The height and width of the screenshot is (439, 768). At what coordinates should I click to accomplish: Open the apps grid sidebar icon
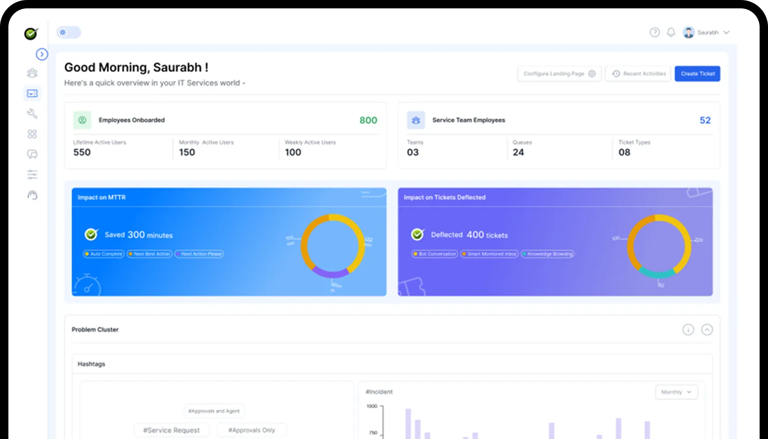click(x=32, y=134)
